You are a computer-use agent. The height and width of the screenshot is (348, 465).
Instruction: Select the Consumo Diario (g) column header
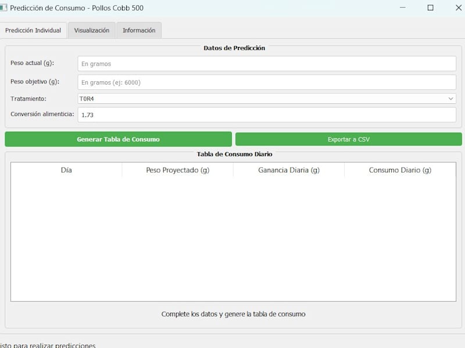coord(400,170)
